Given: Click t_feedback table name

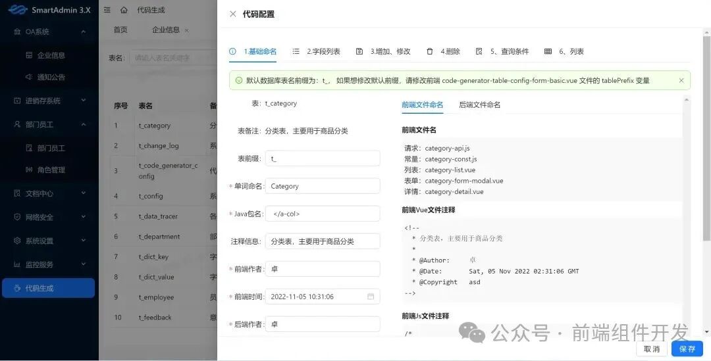Looking at the screenshot, I should pos(155,318).
